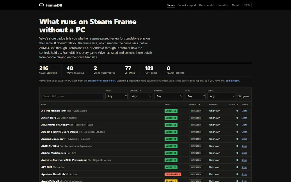The height and width of the screenshot is (182, 291).
Task: Click VERIFIED badge for ANIMAL WELL
Action: point(171,146)
